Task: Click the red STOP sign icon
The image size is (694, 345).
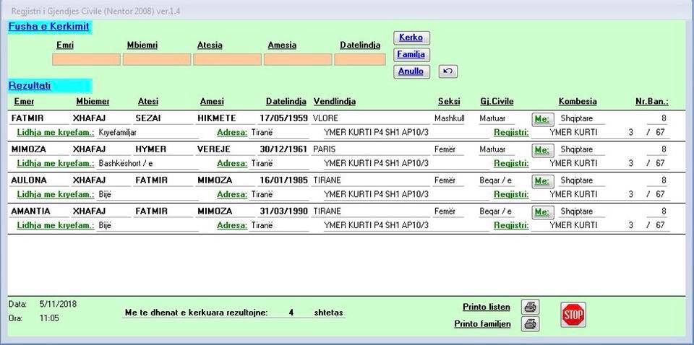Action: tap(573, 315)
